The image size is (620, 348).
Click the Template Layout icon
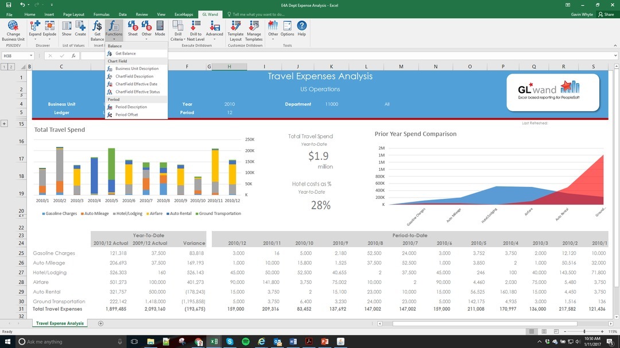tap(235, 30)
